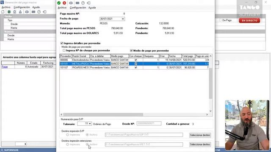
Task: Click exit icon in background window toolbar
Action: click(44, 12)
